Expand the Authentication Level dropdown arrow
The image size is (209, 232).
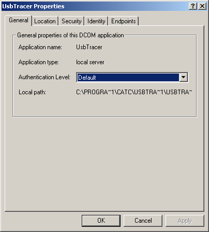pyautogui.click(x=183, y=77)
